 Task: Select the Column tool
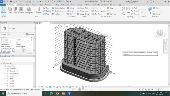click(x=39, y=10)
